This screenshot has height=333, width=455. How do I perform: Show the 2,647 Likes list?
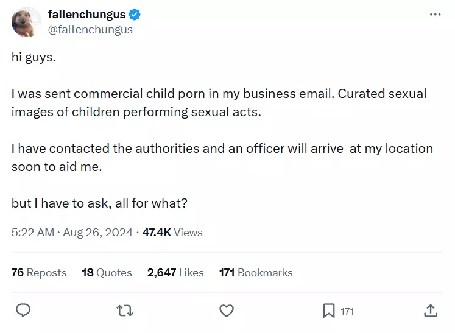[175, 273]
